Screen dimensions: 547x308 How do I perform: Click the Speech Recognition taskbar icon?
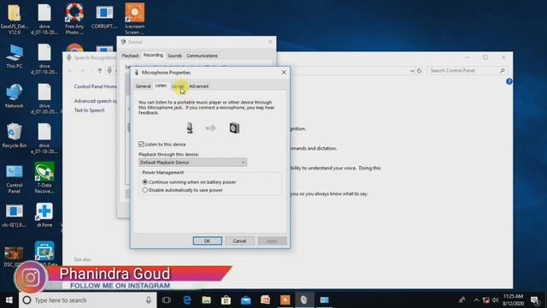click(x=304, y=300)
